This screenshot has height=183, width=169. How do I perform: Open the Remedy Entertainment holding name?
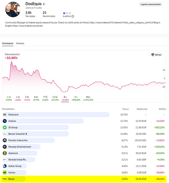20,147
